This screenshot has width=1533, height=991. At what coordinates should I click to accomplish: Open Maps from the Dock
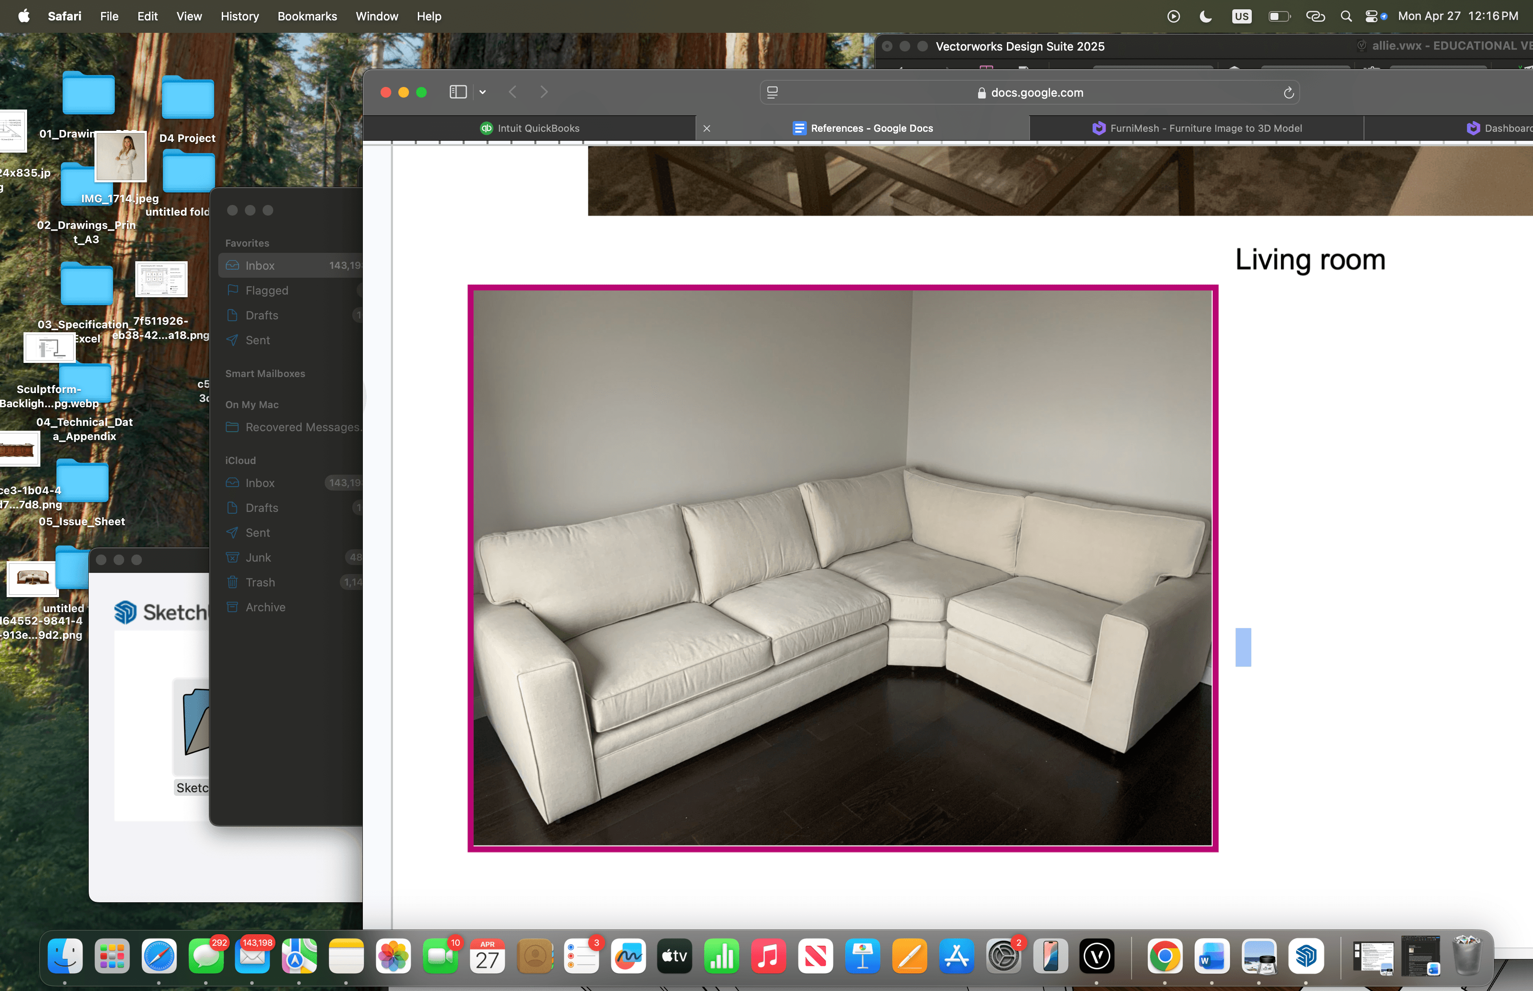[299, 956]
